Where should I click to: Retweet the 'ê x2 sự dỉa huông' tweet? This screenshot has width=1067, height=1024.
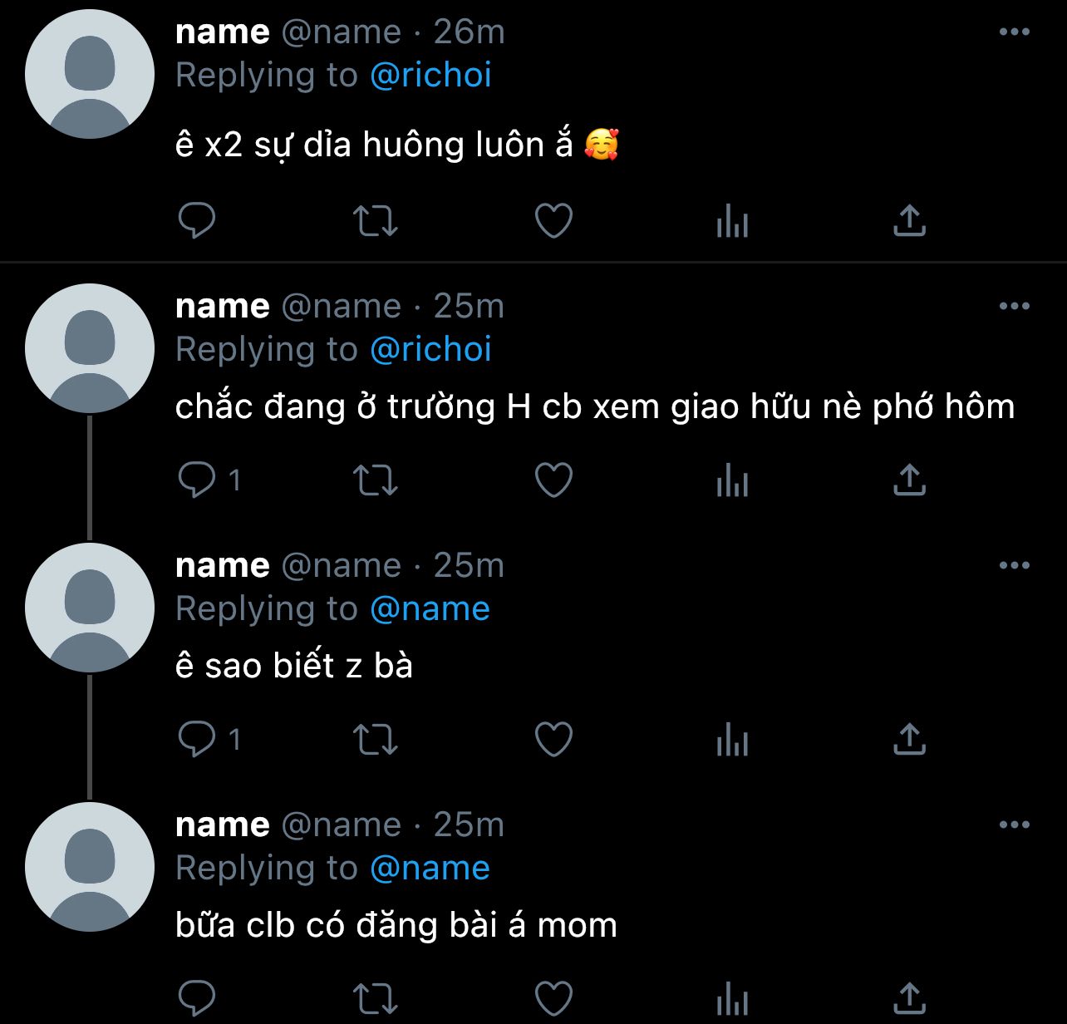[376, 221]
